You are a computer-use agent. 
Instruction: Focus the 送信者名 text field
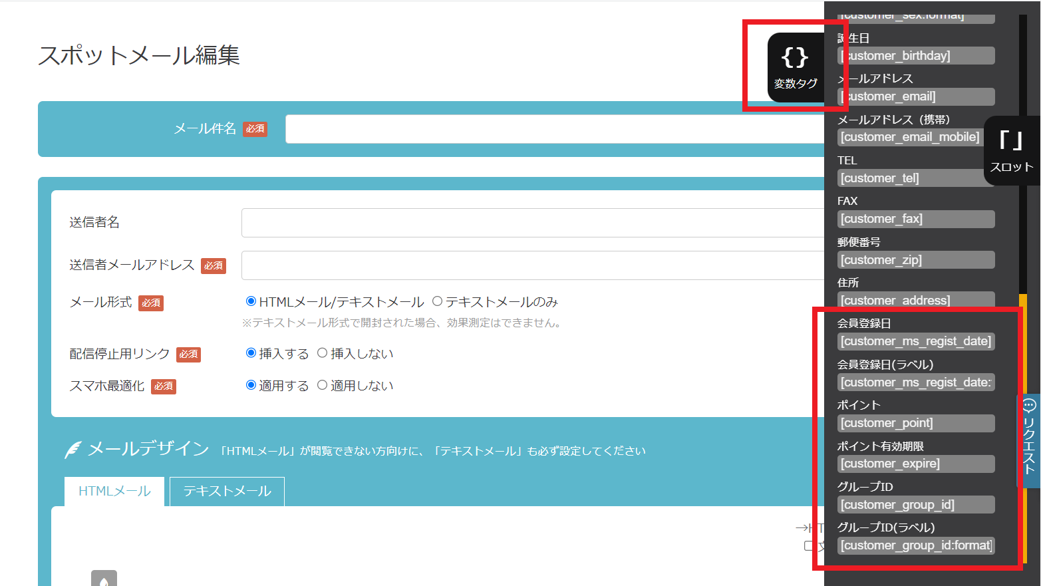pos(532,223)
